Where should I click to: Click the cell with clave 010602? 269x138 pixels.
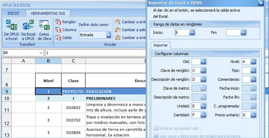[73, 107]
